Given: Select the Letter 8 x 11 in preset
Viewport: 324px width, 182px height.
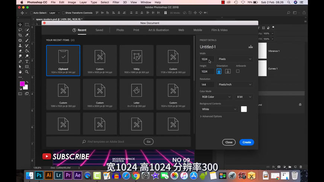Looking at the screenshot, I should pos(137,94).
